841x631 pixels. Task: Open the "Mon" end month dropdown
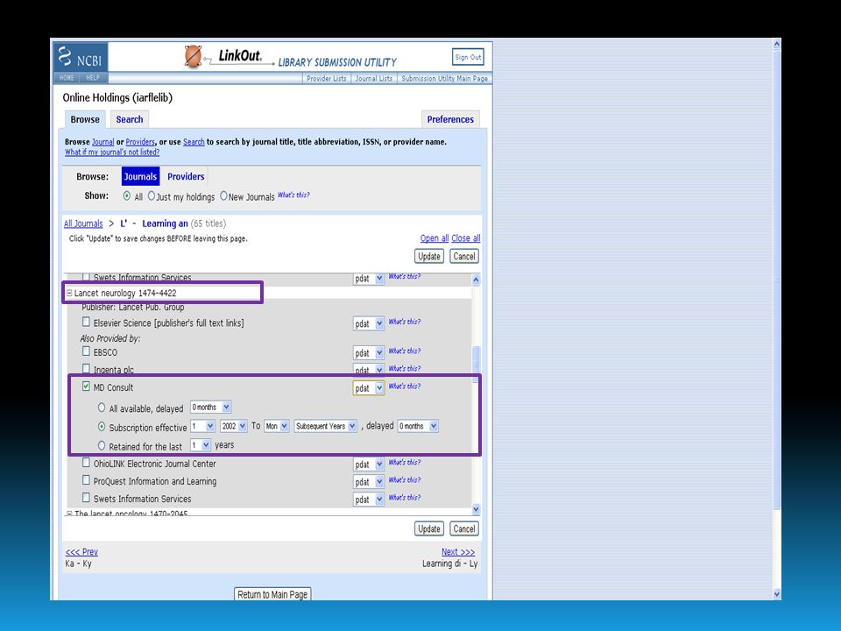[x=277, y=426]
